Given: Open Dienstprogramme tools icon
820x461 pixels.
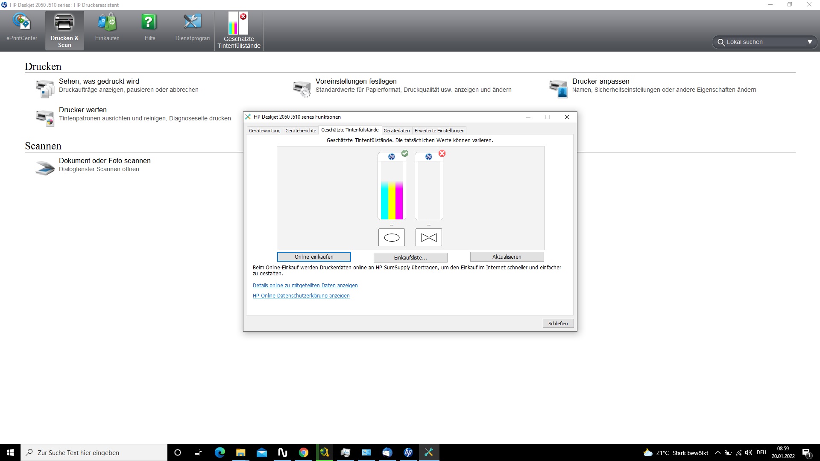Looking at the screenshot, I should [192, 22].
